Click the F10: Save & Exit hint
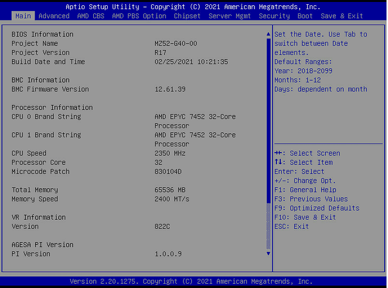Viewport: 388px width, 288px height. (x=305, y=217)
